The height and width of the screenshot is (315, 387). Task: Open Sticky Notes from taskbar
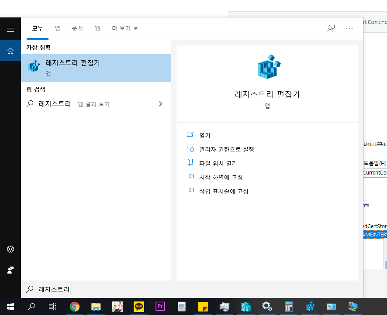[203, 307]
